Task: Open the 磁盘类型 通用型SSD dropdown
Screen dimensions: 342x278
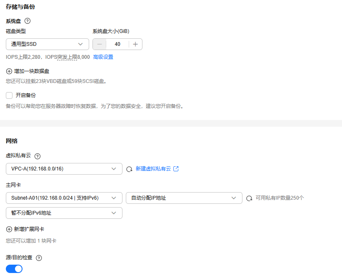Action: click(47, 44)
